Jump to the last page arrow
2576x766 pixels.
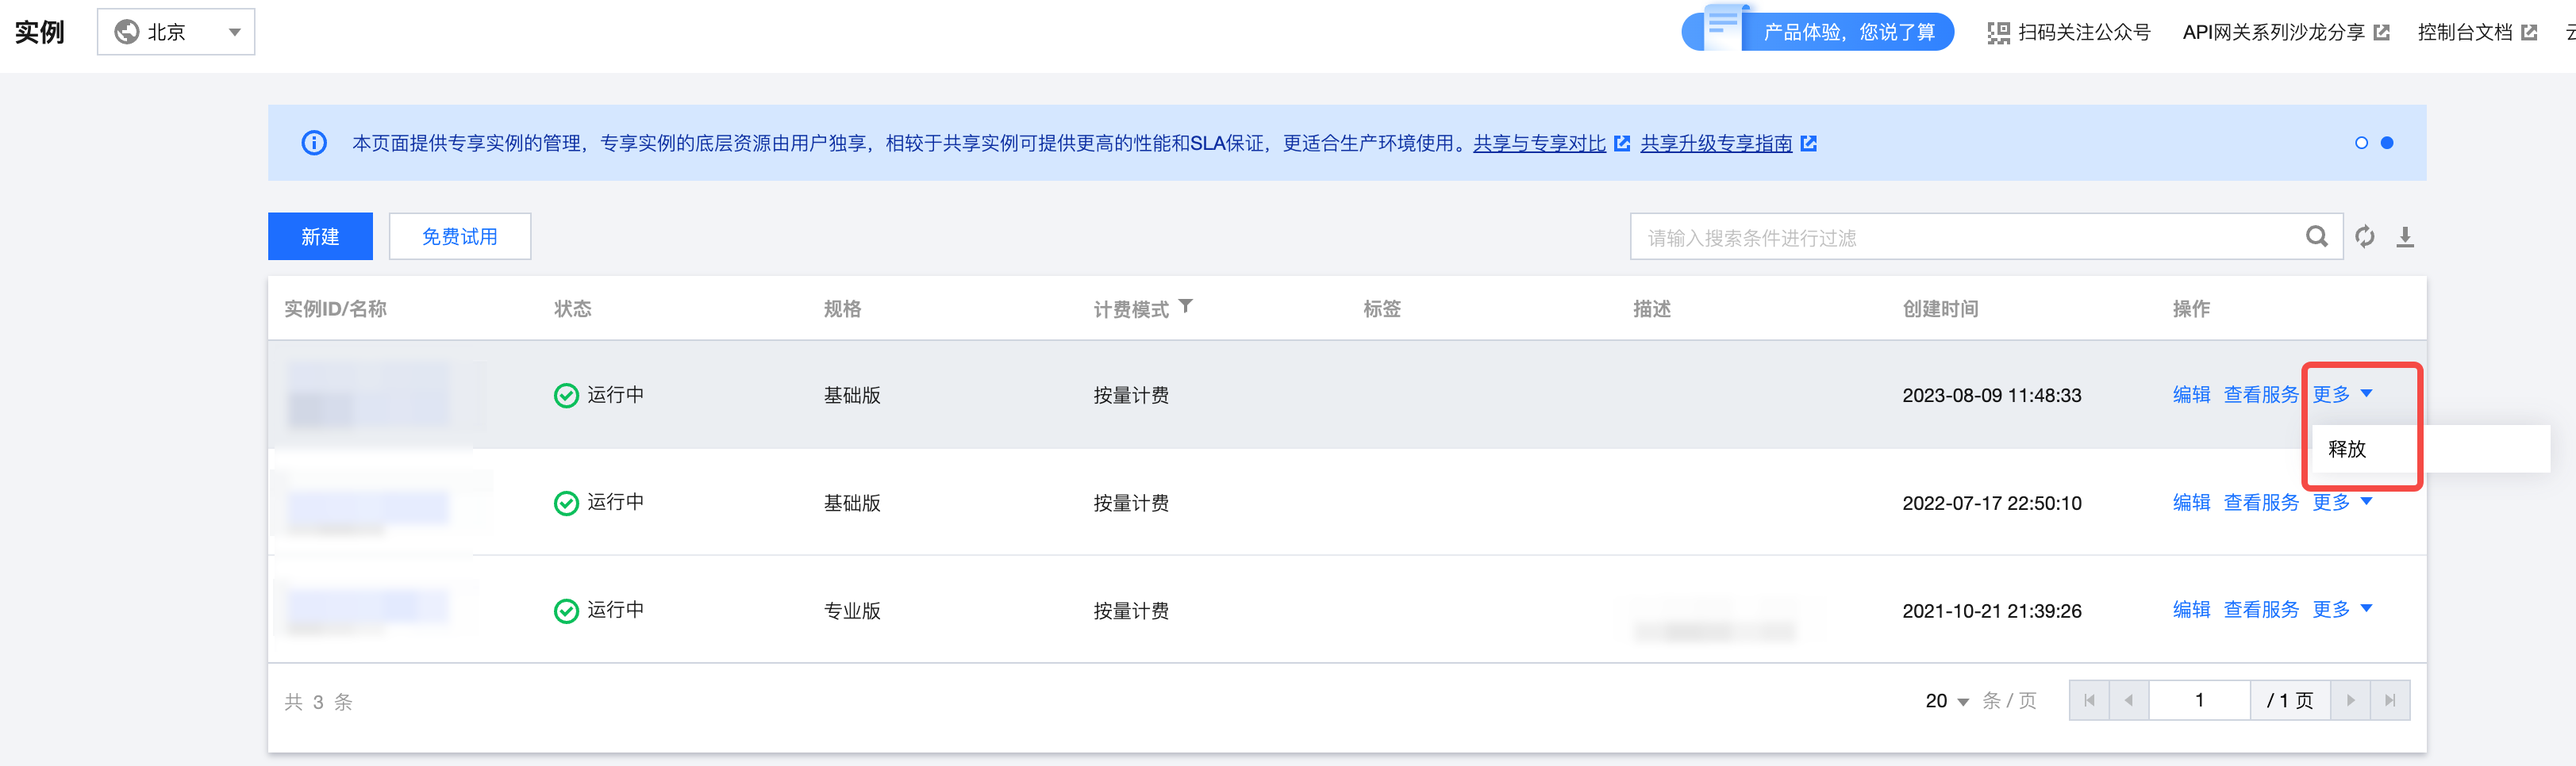coord(2390,700)
